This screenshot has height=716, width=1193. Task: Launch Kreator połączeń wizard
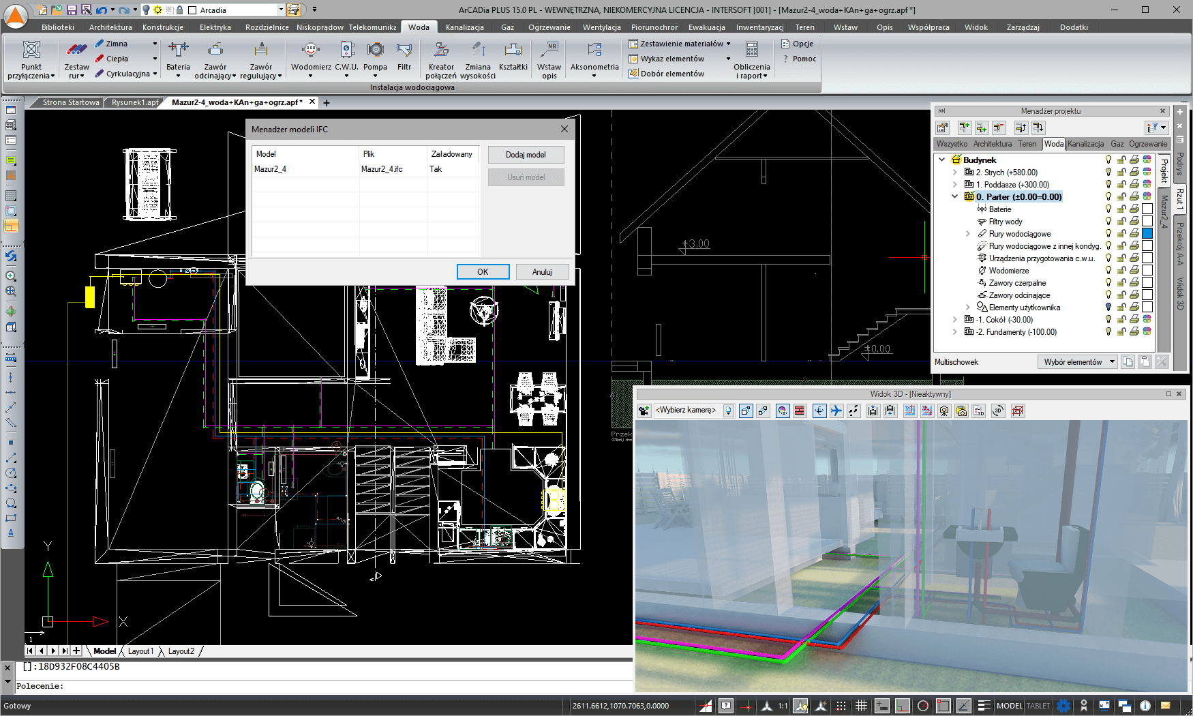click(441, 60)
